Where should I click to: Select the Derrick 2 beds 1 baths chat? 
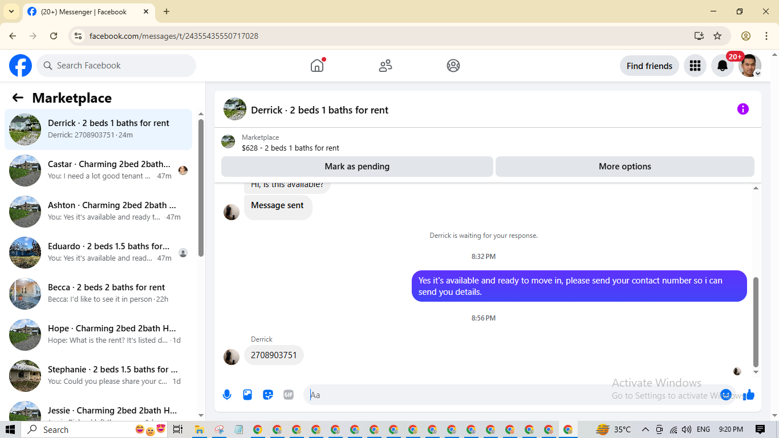99,129
